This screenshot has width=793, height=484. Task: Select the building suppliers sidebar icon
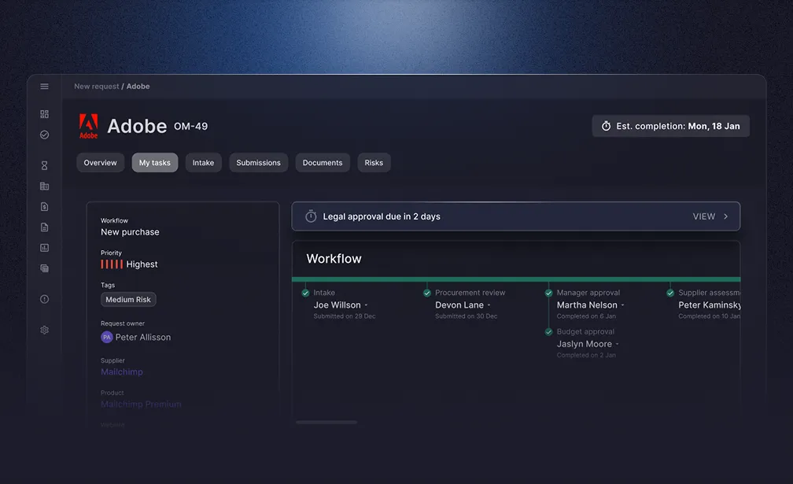[45, 186]
